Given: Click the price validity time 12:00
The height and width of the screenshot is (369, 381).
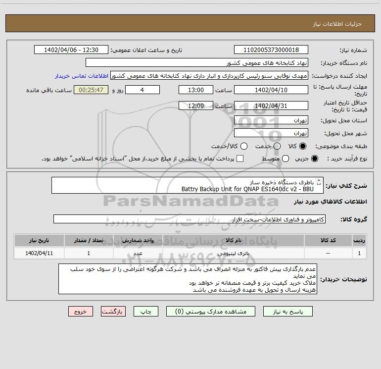Looking at the screenshot, I should 196,105.
